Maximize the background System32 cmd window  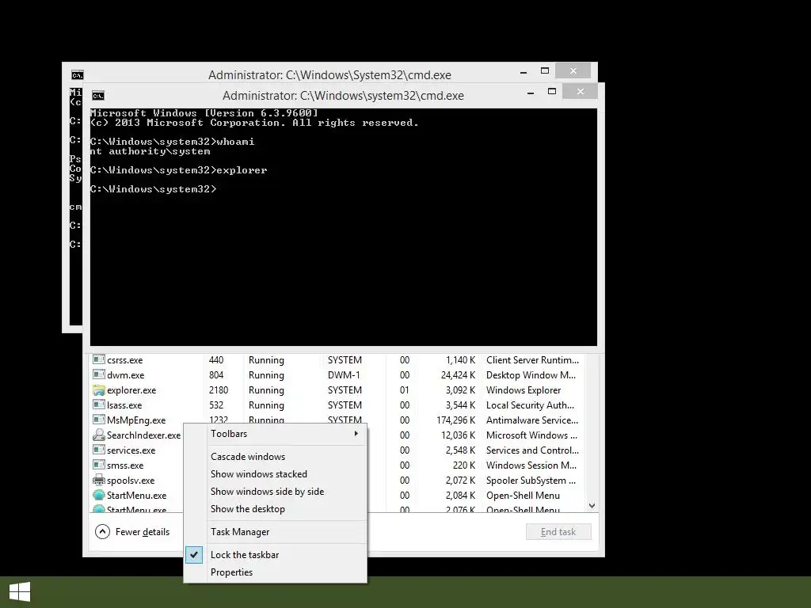click(x=545, y=70)
